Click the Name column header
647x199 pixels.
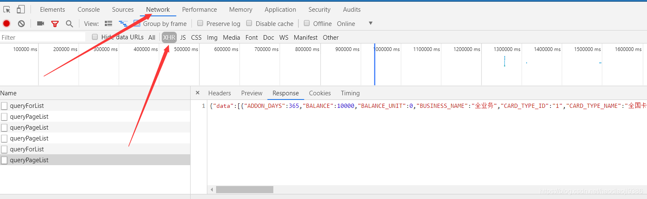point(95,93)
